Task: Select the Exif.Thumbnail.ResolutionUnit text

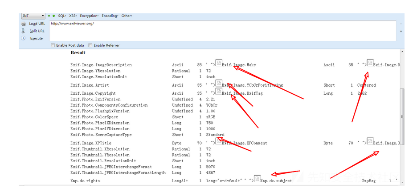Action: [103, 161]
